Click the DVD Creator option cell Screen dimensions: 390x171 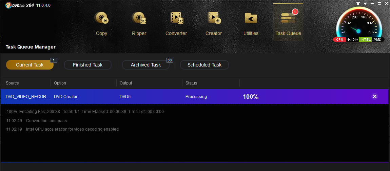(x=66, y=97)
